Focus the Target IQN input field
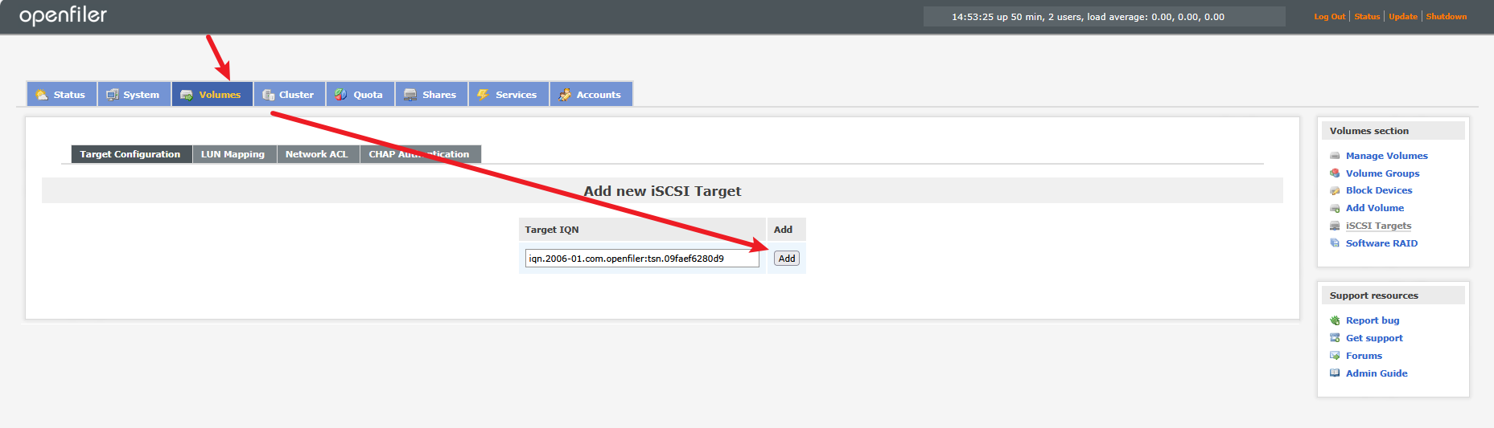Viewport: 1494px width, 428px height. 642,259
